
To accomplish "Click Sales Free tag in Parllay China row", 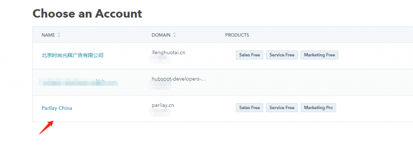I will pyautogui.click(x=249, y=107).
